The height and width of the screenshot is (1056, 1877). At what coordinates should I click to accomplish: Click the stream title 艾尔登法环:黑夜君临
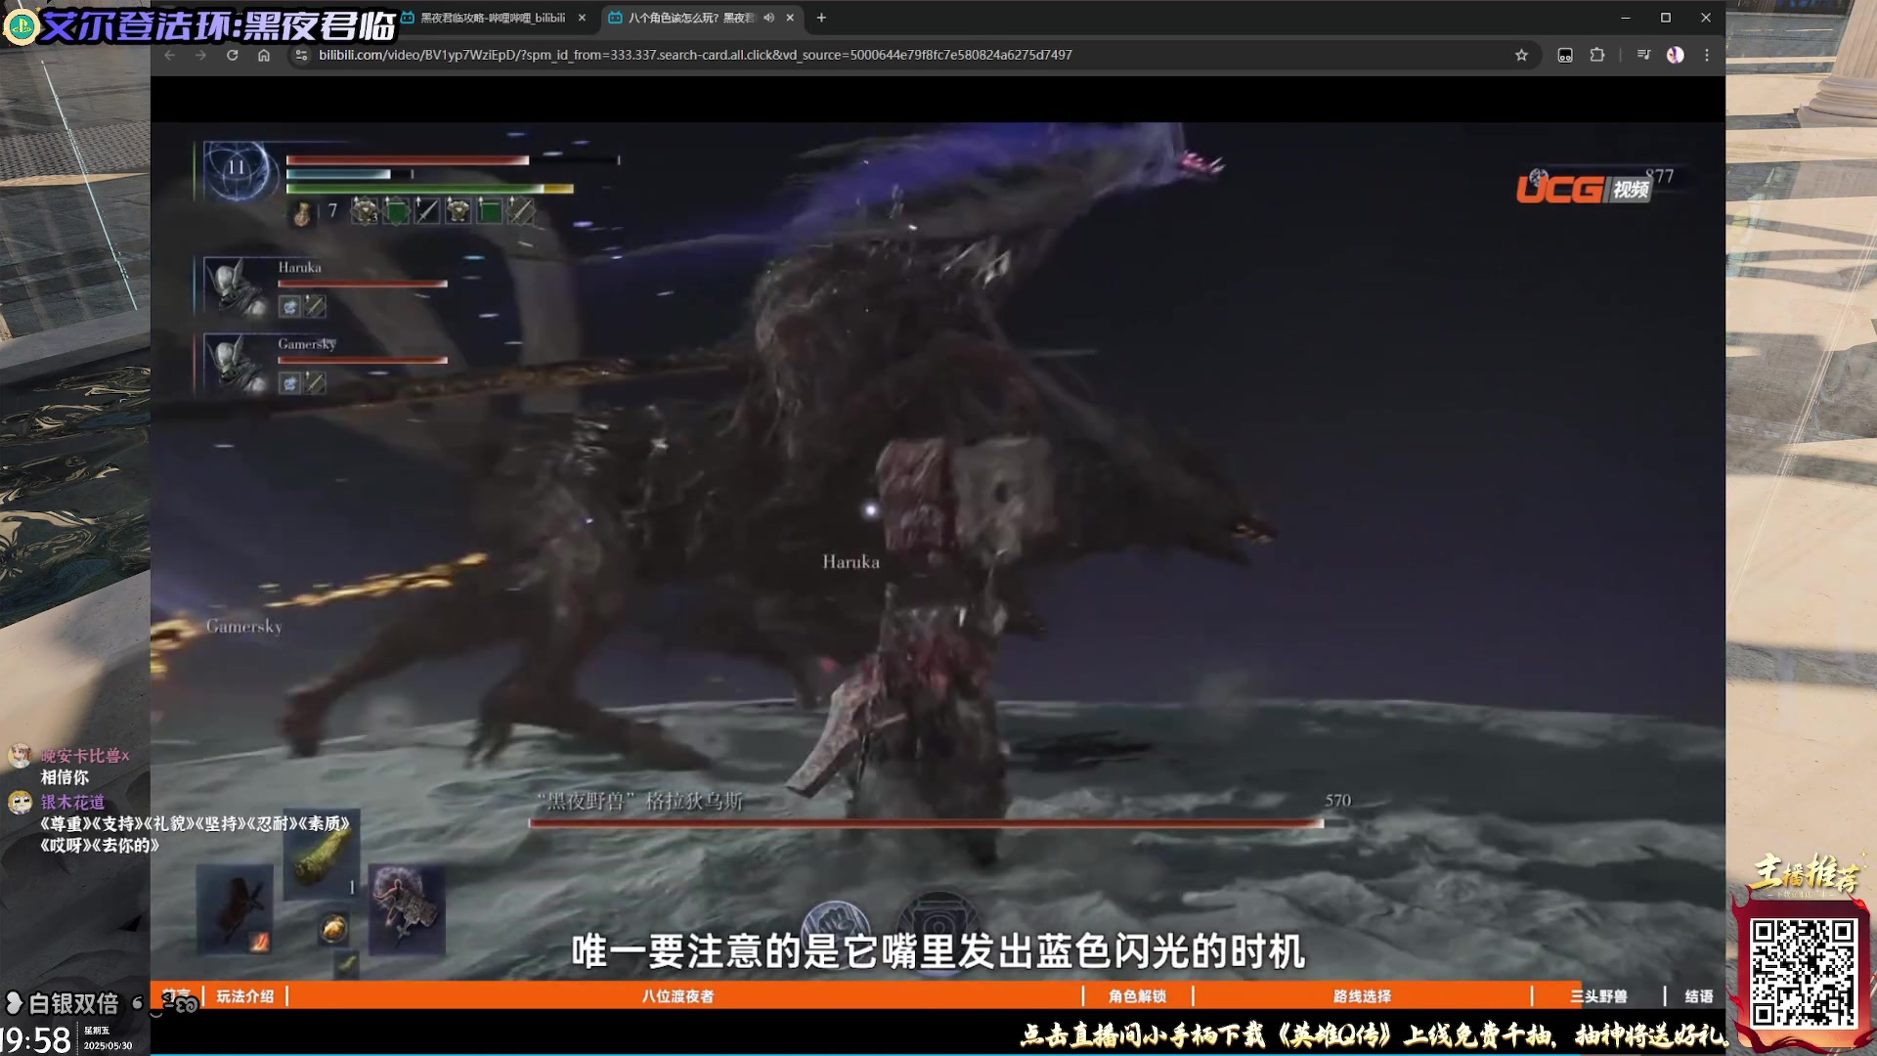[x=217, y=25]
